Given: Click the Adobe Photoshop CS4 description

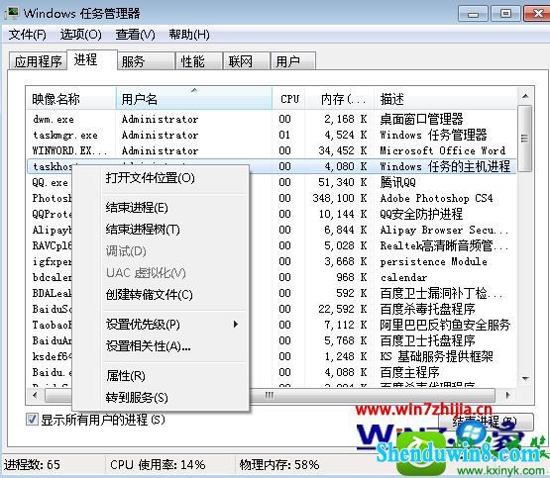Looking at the screenshot, I should pos(436,198).
